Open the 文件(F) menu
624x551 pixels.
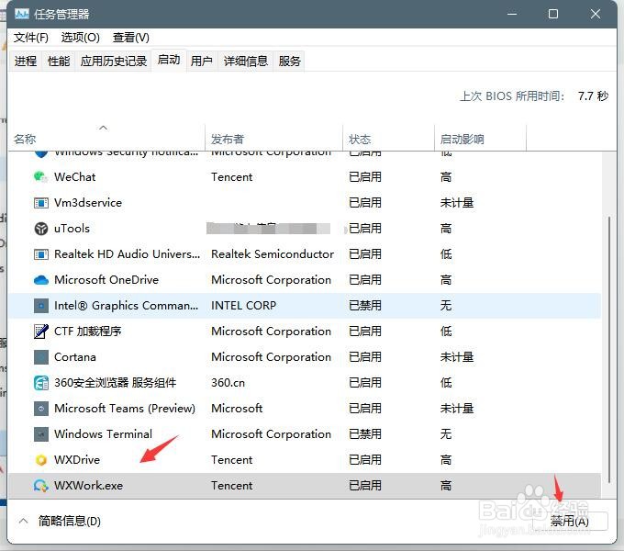pyautogui.click(x=31, y=38)
